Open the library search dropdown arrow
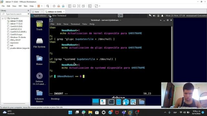 click(28, 14)
